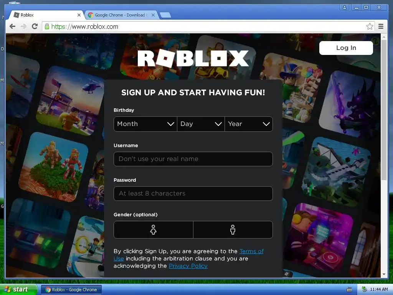
Task: Maximize the Chrome window
Action: pos(366,7)
